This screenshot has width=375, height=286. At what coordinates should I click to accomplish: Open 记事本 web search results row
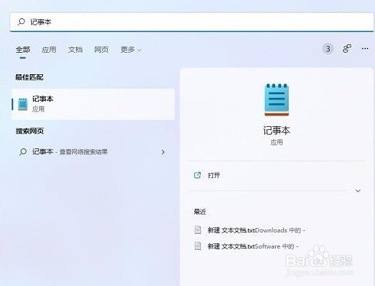(93, 152)
